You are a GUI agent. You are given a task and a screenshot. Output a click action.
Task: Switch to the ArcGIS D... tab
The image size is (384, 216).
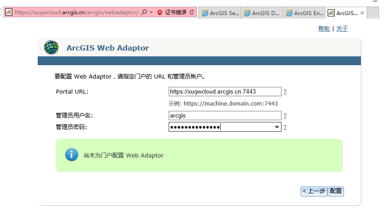click(x=262, y=13)
